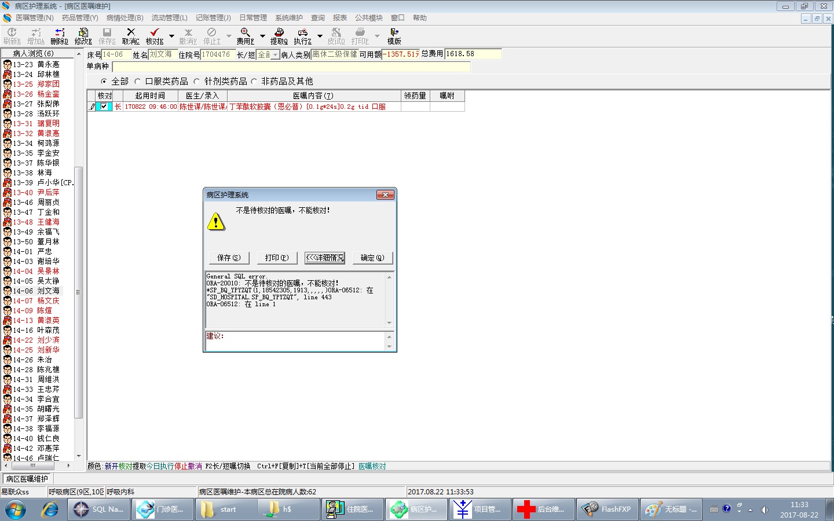
Task: Open the 系统维护 menu
Action: pos(289,18)
